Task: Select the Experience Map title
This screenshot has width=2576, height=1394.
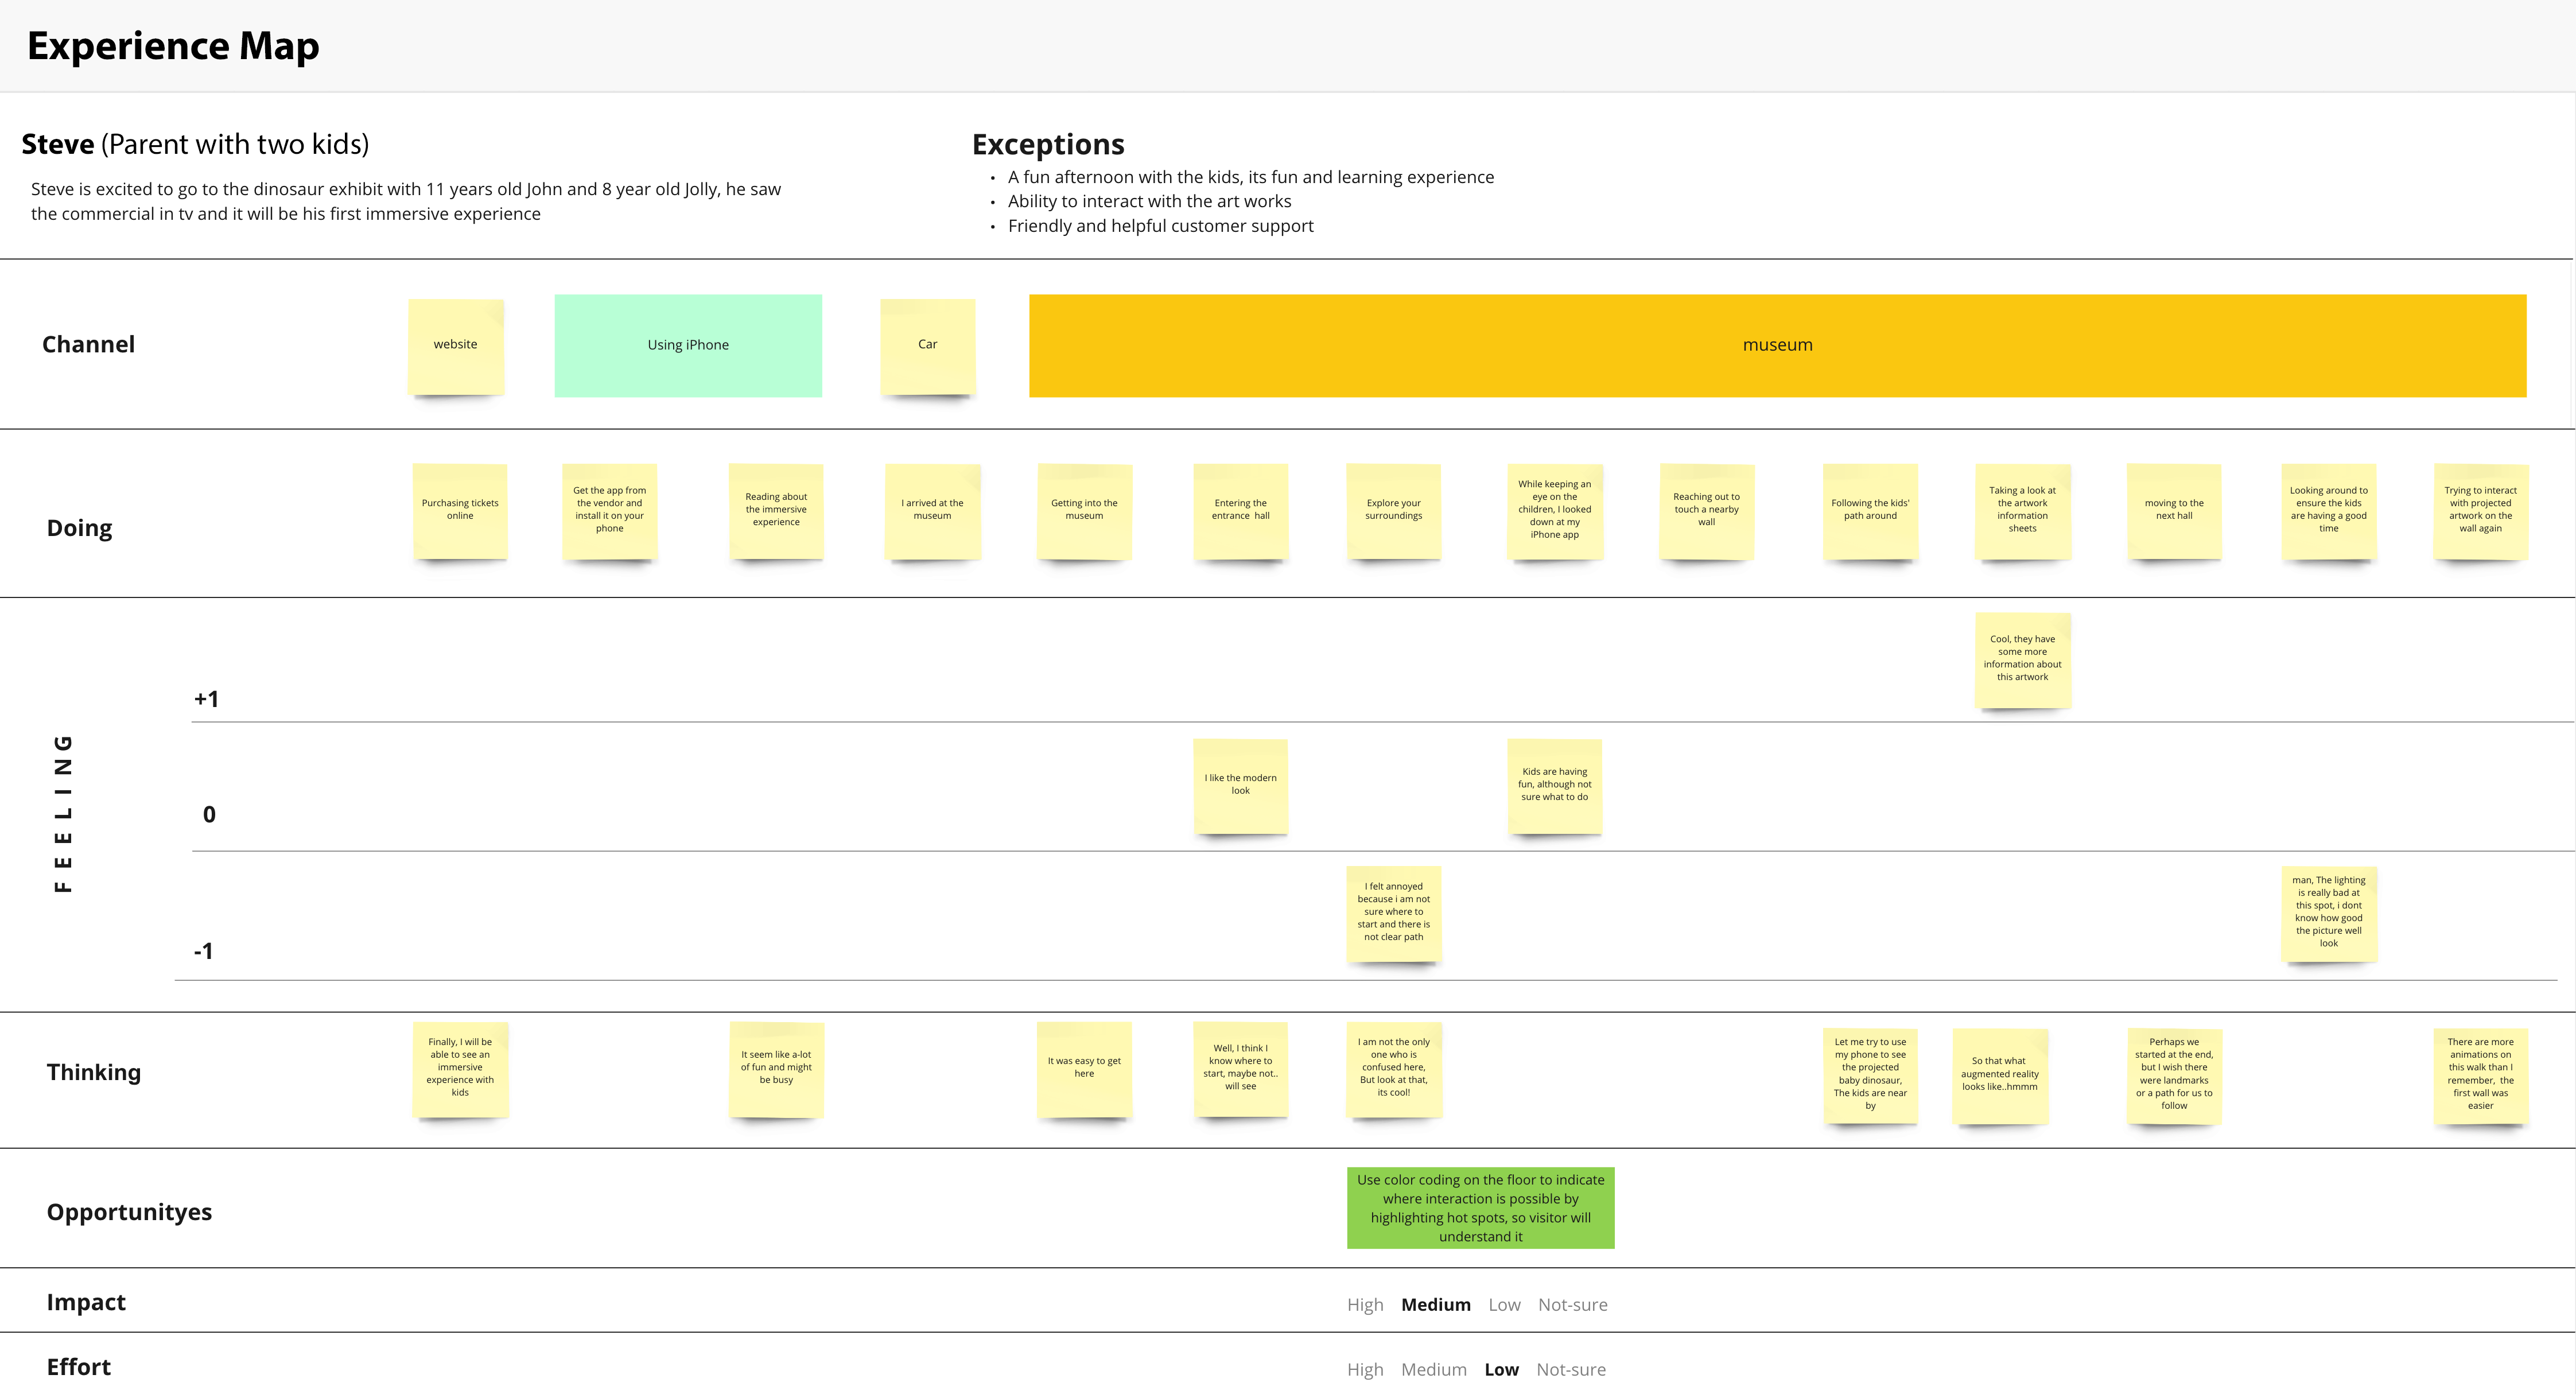Action: (x=173, y=46)
